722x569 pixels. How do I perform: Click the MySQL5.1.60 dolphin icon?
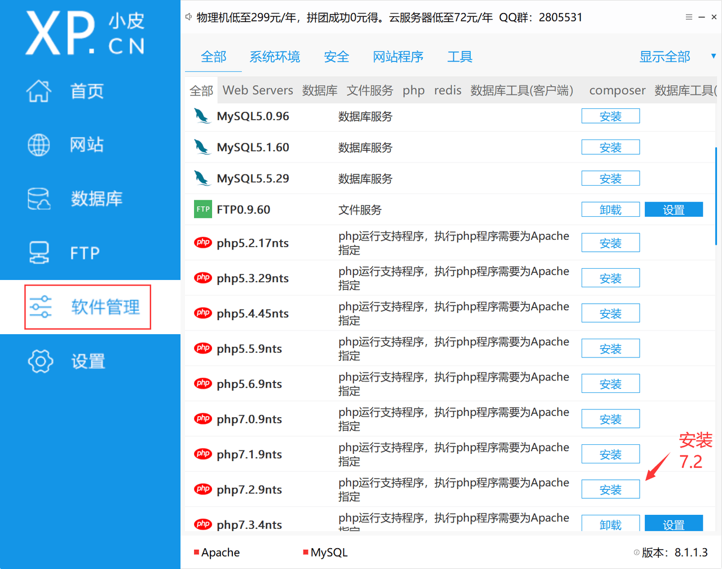(202, 147)
